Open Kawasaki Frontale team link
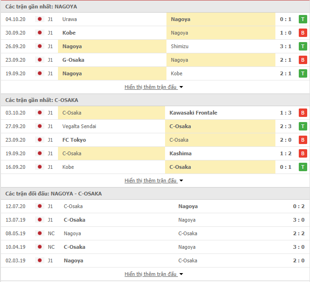The image size is (310, 282). pyautogui.click(x=193, y=113)
